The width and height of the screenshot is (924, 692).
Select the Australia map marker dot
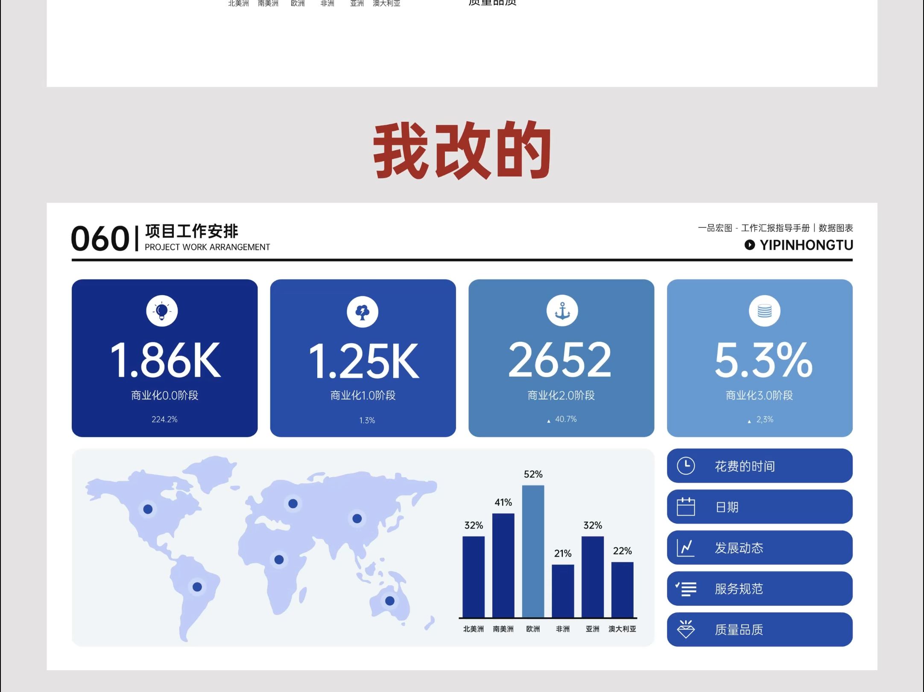[389, 601]
